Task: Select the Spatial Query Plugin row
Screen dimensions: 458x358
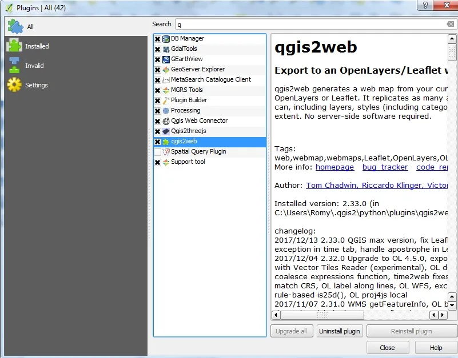Action: coord(210,152)
